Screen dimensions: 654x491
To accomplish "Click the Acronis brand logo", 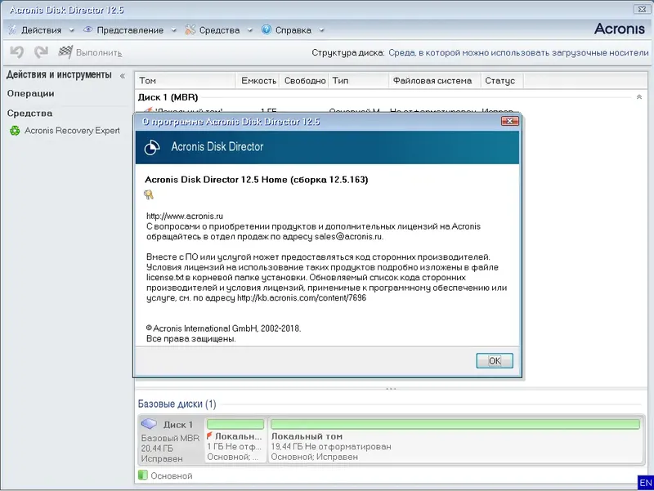I will (x=620, y=29).
